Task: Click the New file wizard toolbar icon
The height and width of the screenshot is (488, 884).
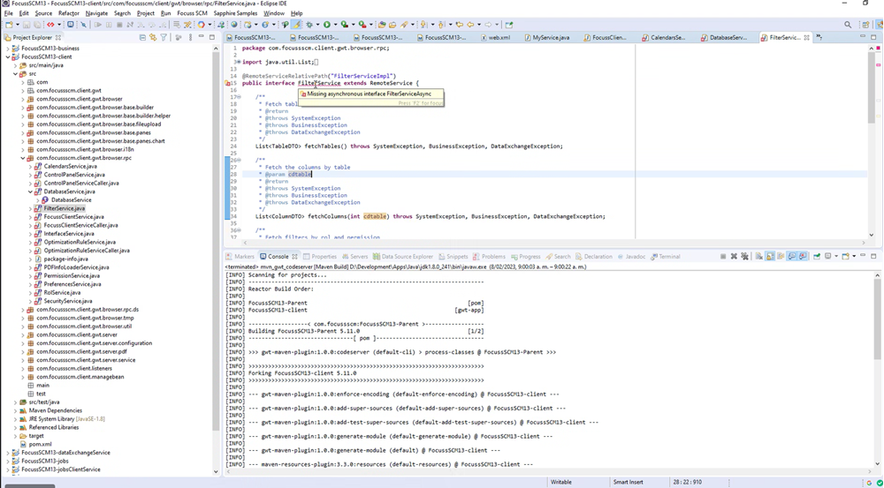Action: 9,25
